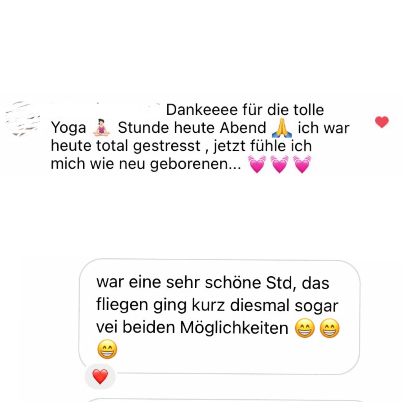Open the scribbled-out profile avatar

pyautogui.click(x=22, y=119)
